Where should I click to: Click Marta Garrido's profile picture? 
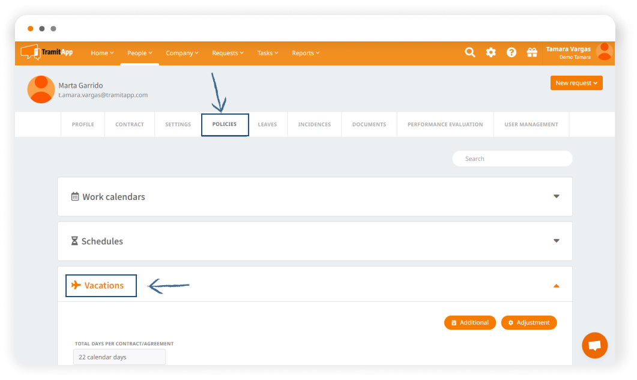41,89
